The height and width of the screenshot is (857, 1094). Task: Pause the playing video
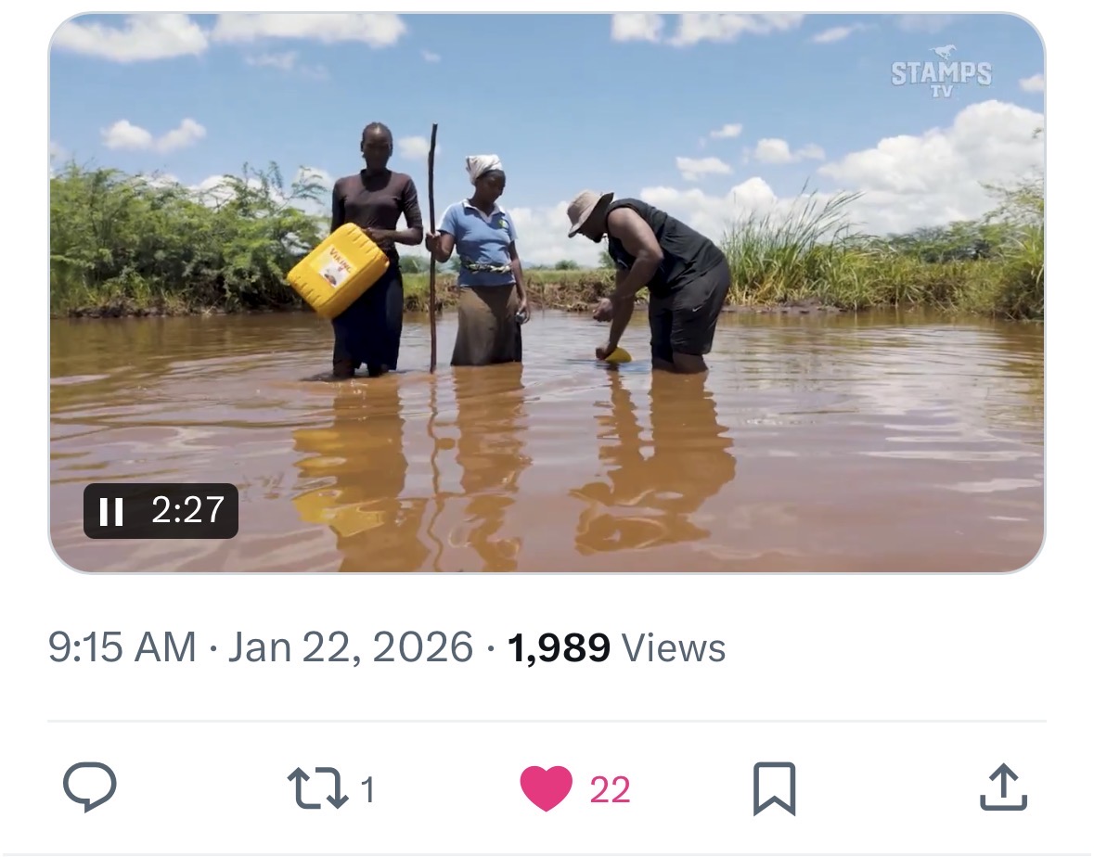pos(111,511)
